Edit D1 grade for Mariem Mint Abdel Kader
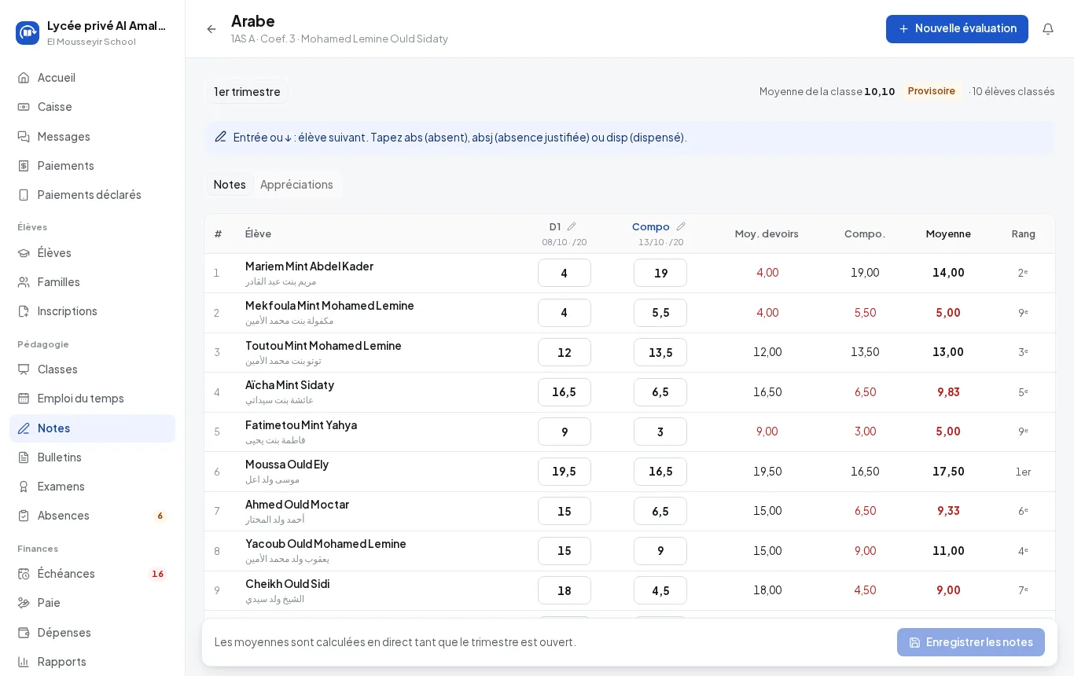The height and width of the screenshot is (676, 1074). point(565,274)
